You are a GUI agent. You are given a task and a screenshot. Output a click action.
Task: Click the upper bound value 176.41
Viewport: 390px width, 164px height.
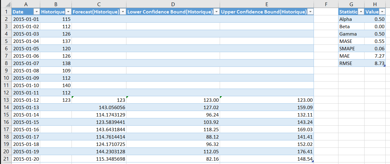(x=266, y=151)
